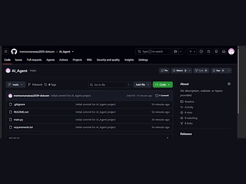The width and height of the screenshot is (246, 184).
Task: Open commit message in main.py row
Action: pyautogui.click(x=96, y=120)
